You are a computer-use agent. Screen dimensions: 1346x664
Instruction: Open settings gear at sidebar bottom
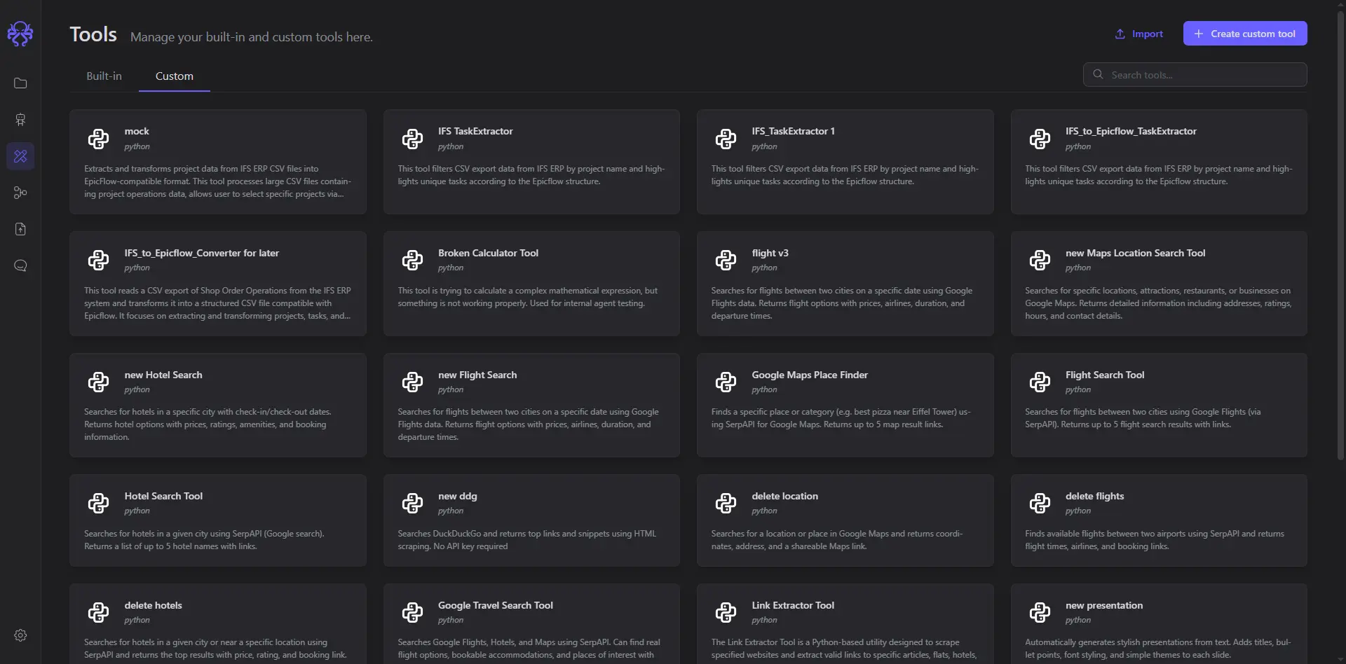[x=20, y=635]
